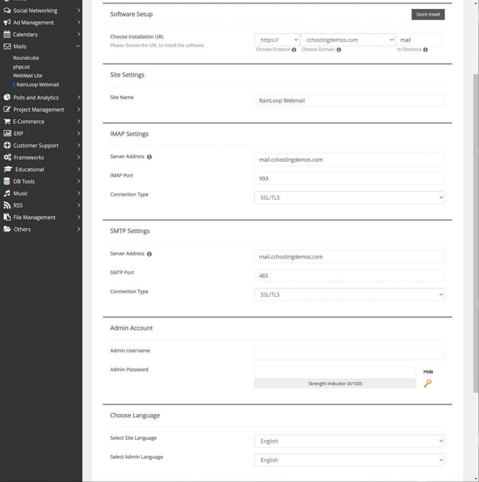Click SMTP Server Address info icon
Viewport: 479px width, 482px height.
tap(149, 254)
